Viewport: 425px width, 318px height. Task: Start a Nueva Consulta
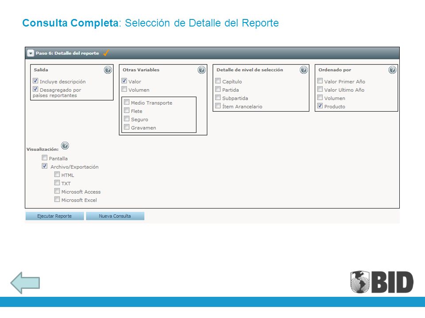[115, 216]
